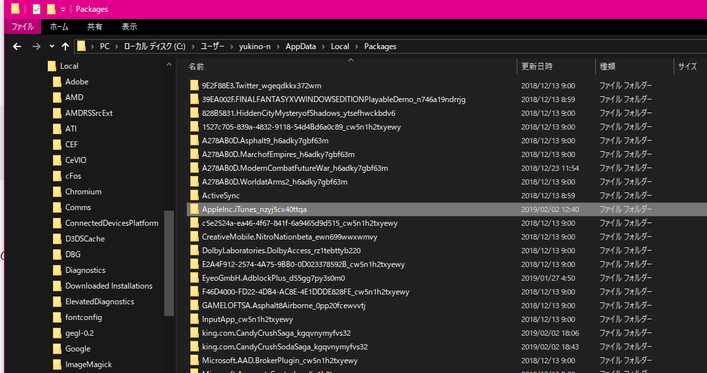The image size is (707, 373).
Task: Click the navigation pane scroll-up arrow
Action: [169, 65]
